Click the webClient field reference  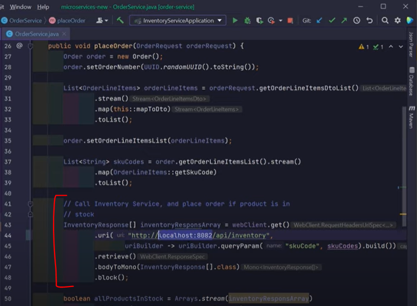point(249,225)
